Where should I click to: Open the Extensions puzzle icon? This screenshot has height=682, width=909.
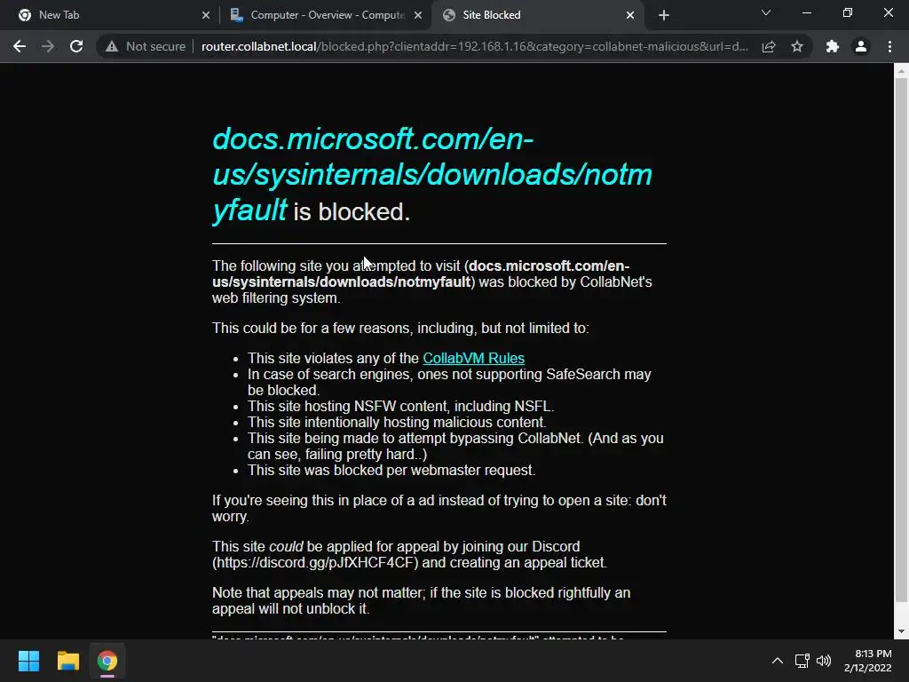click(833, 46)
